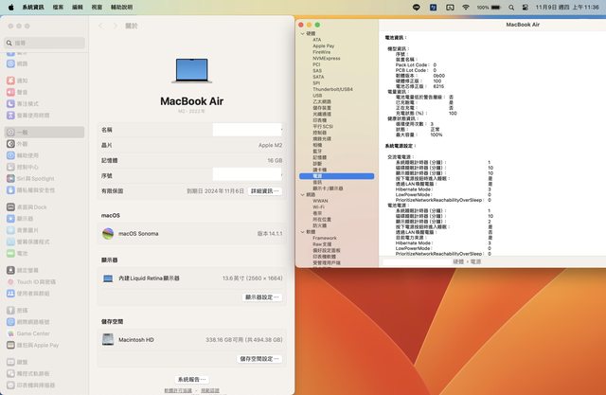Click the Macintosh HD disk icon
The height and width of the screenshot is (395, 606).
point(108,338)
